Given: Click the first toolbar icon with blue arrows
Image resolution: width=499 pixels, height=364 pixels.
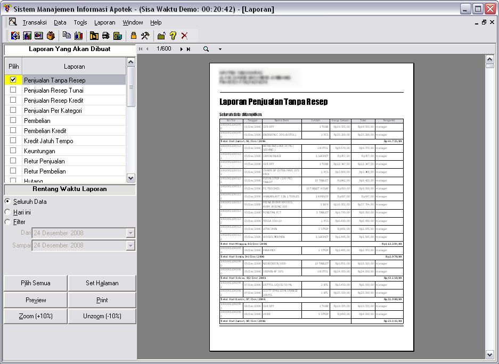Looking at the screenshot, I should (x=15, y=36).
